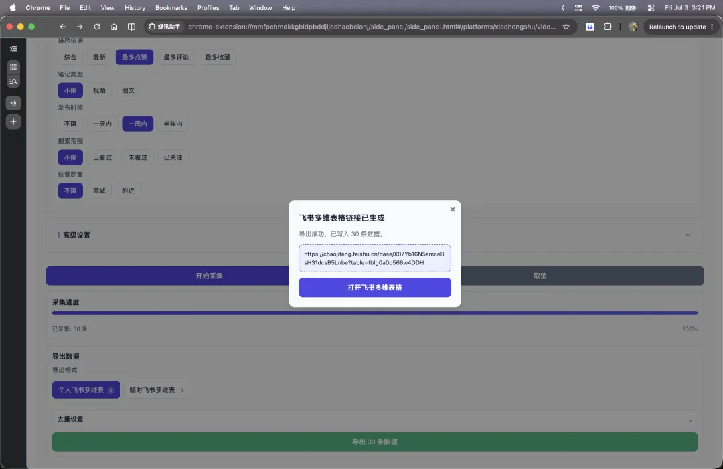Open the File menu
The image size is (723, 469).
[64, 8]
